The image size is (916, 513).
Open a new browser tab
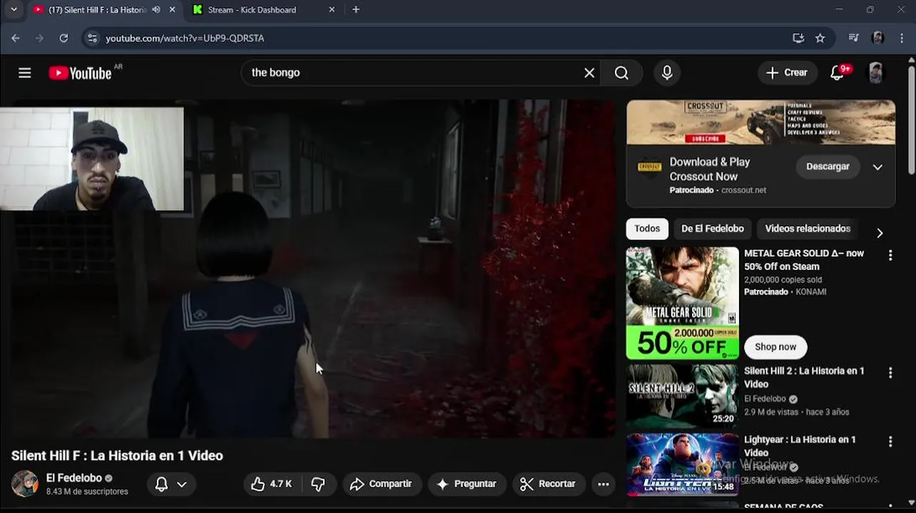click(356, 10)
